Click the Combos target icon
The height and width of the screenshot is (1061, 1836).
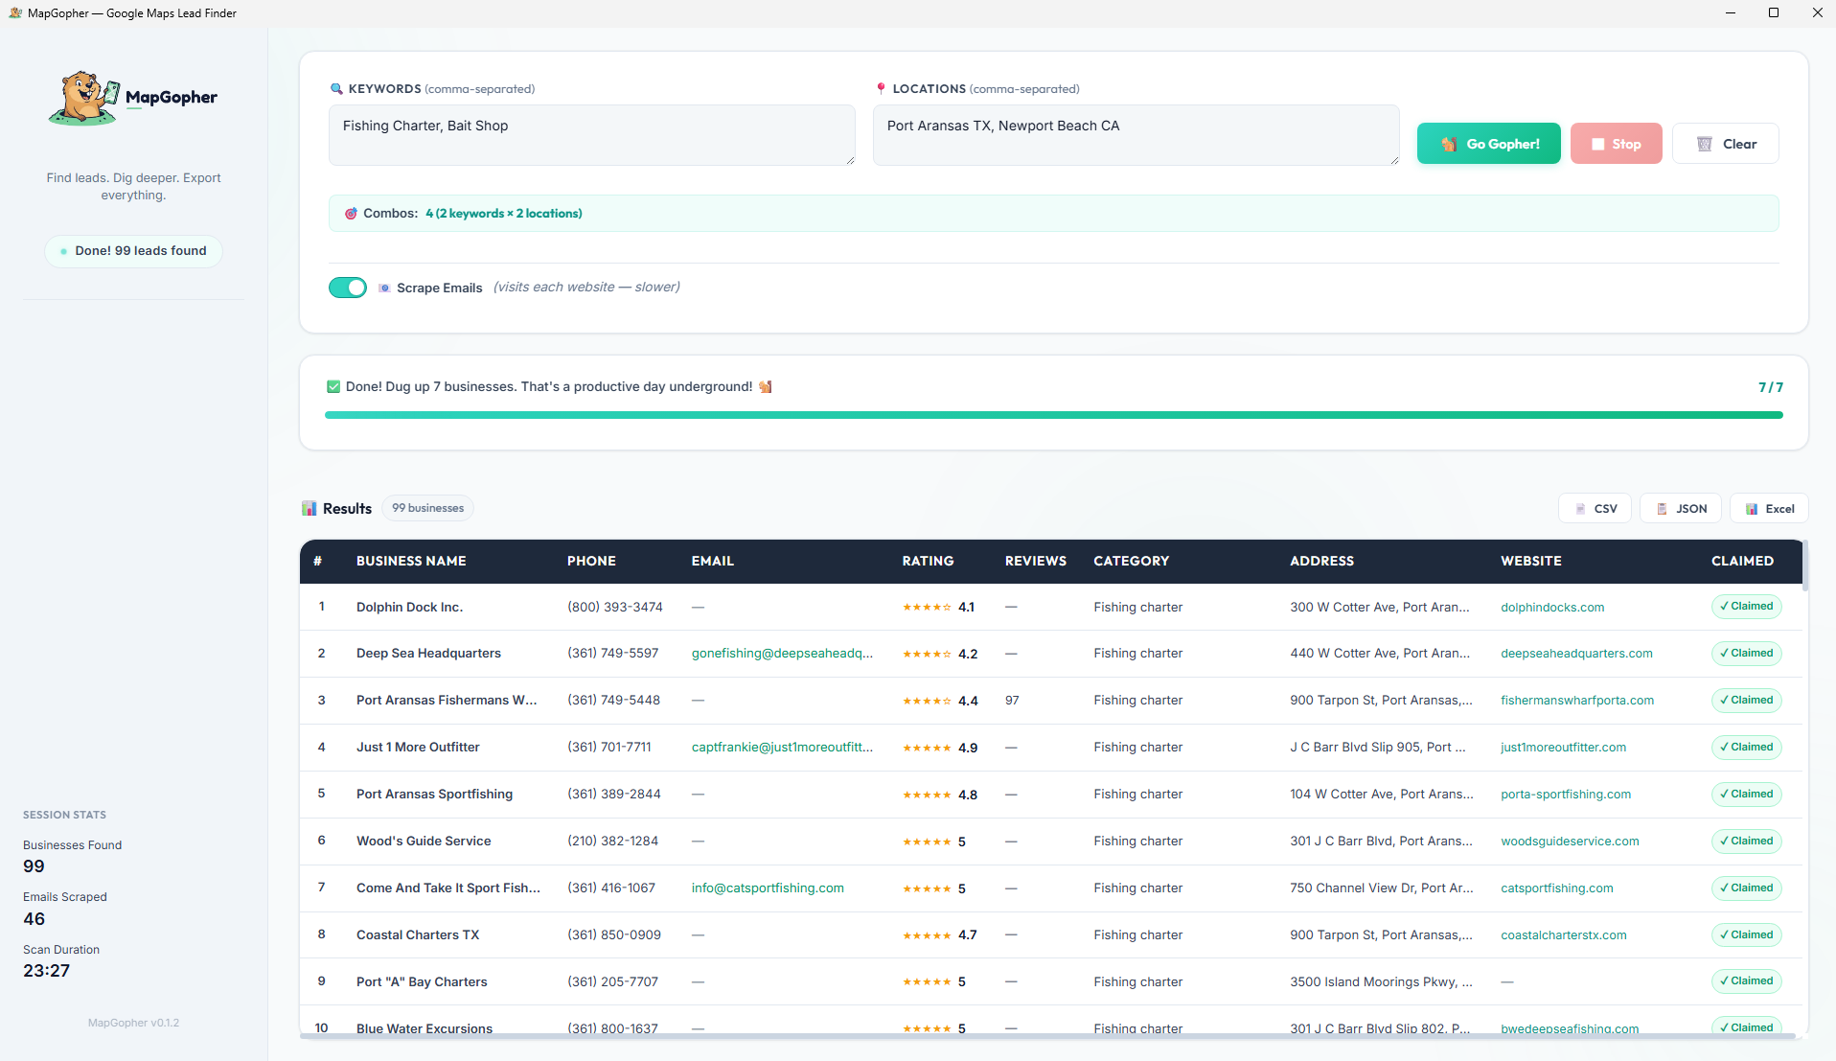click(351, 214)
